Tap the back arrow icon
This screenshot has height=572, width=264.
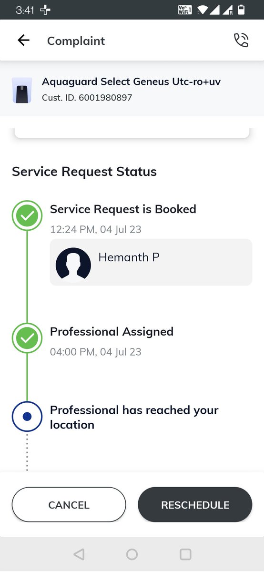[23, 41]
